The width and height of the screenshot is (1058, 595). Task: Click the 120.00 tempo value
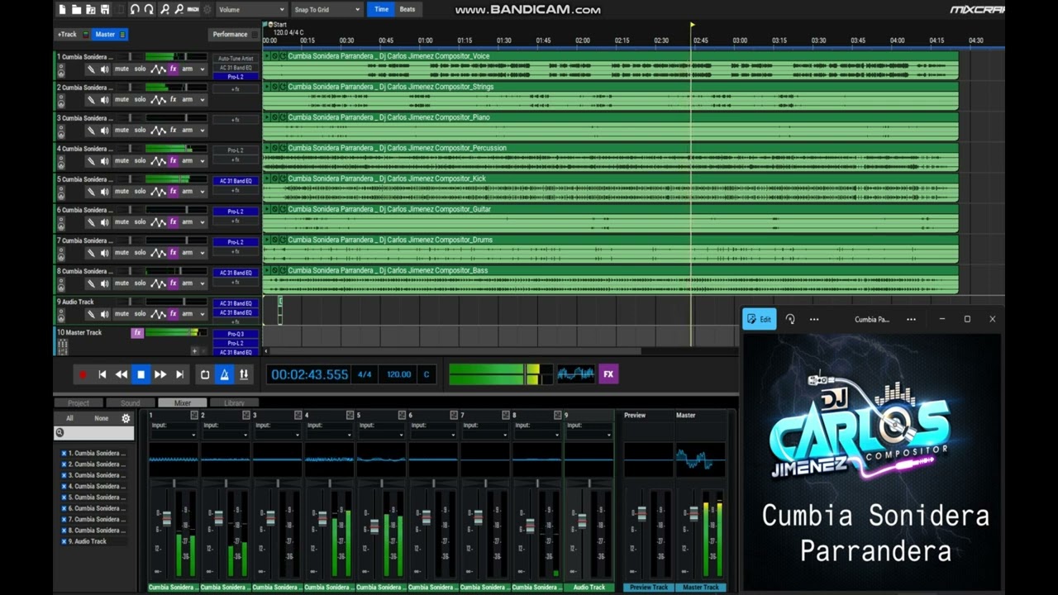tap(398, 374)
